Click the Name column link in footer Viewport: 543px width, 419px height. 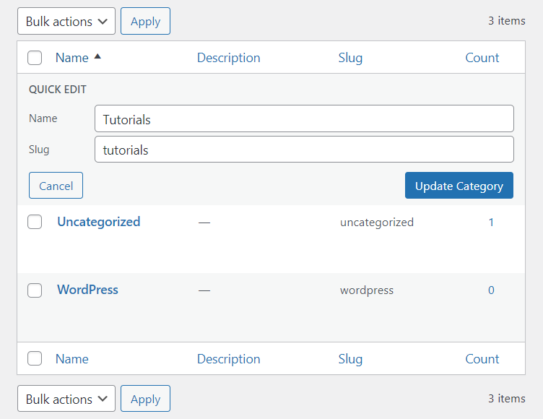point(72,358)
